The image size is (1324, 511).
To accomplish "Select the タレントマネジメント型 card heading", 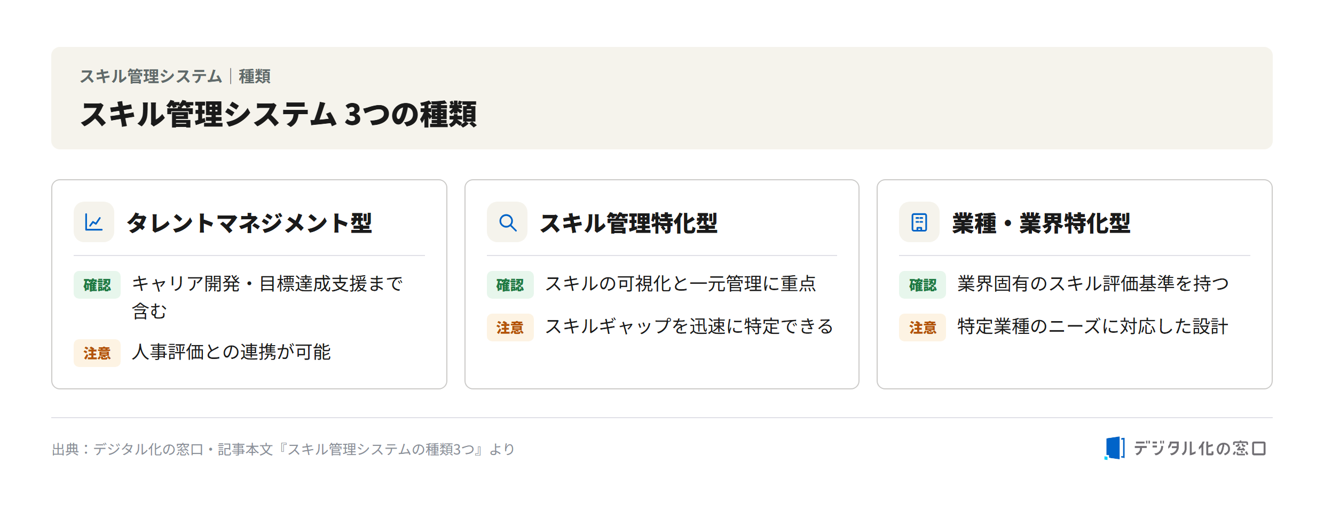I will coord(249,223).
